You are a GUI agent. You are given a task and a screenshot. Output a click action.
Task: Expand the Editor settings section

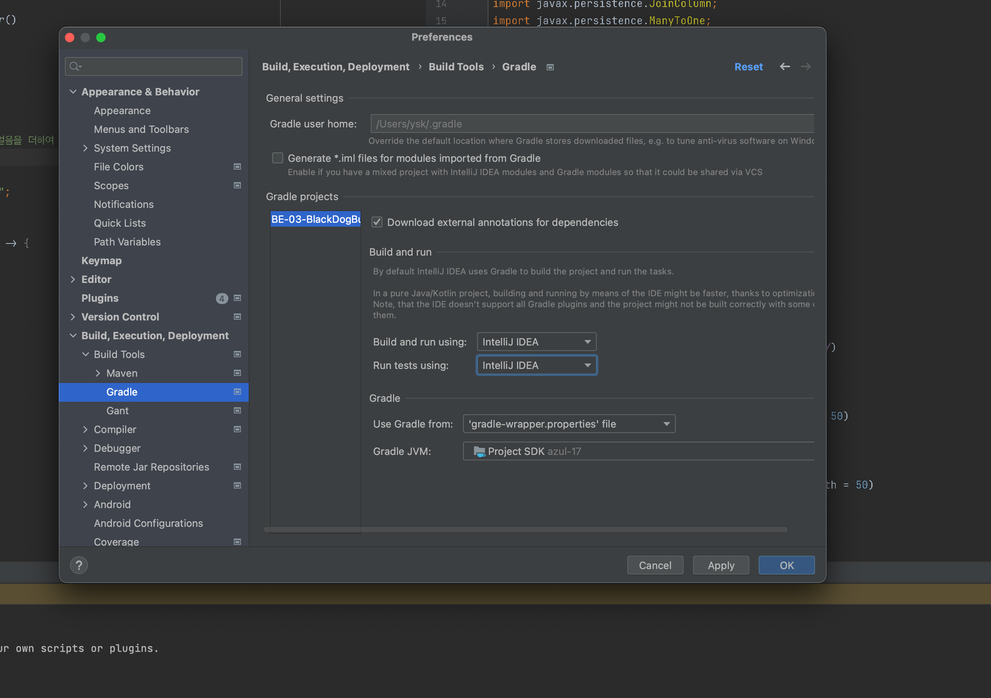pos(73,279)
